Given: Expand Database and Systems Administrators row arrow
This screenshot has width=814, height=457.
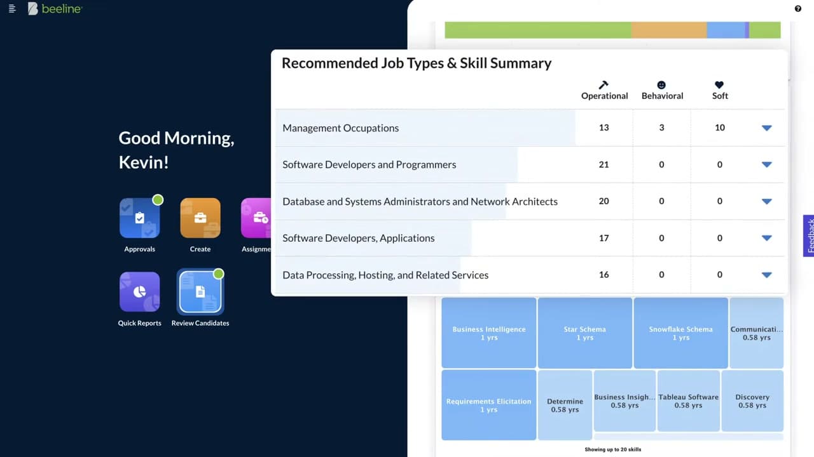Looking at the screenshot, I should tap(766, 201).
